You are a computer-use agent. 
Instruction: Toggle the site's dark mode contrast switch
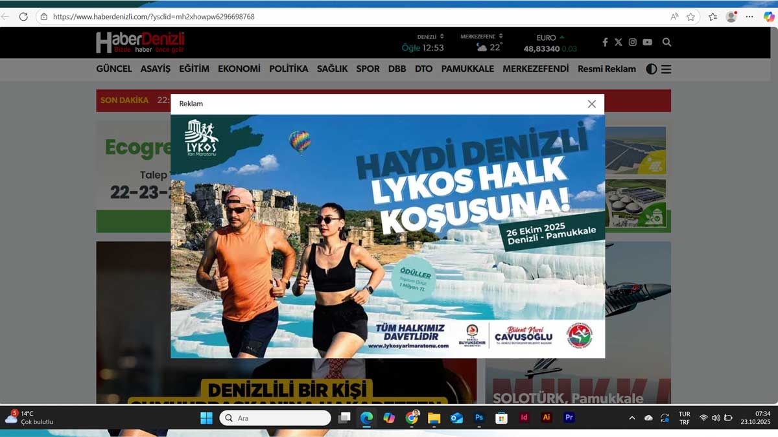(651, 69)
